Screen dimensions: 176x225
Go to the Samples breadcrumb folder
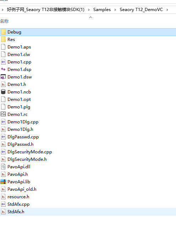tap(102, 10)
